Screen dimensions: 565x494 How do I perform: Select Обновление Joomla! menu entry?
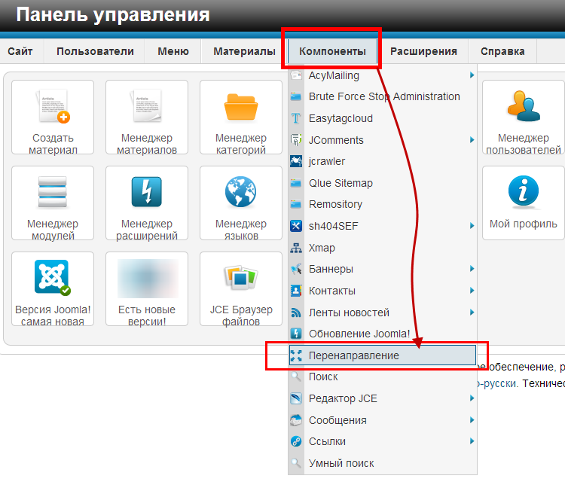[x=383, y=334]
